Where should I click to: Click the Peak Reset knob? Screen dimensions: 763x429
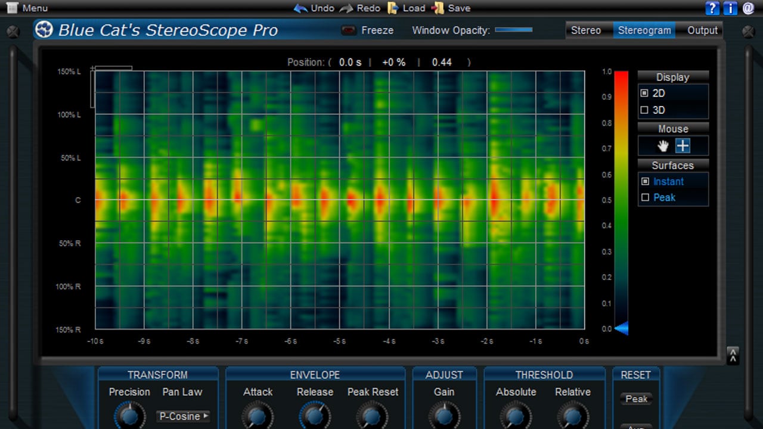coord(373,415)
